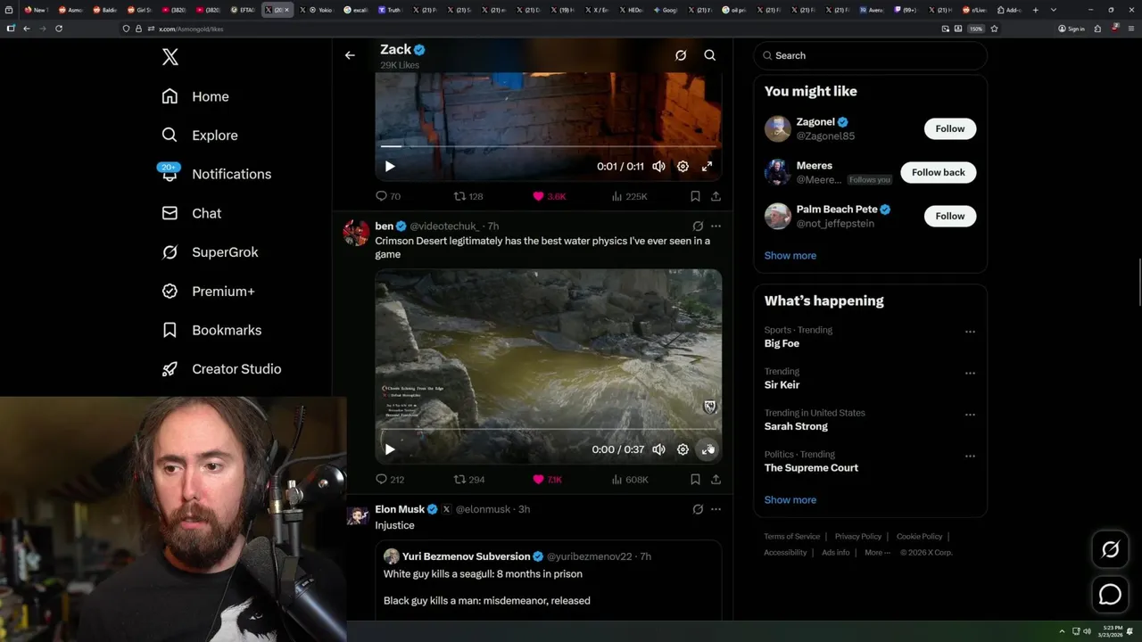The width and height of the screenshot is (1142, 642).
Task: Seek on Crimson Desert video progress bar
Action: (x=548, y=430)
